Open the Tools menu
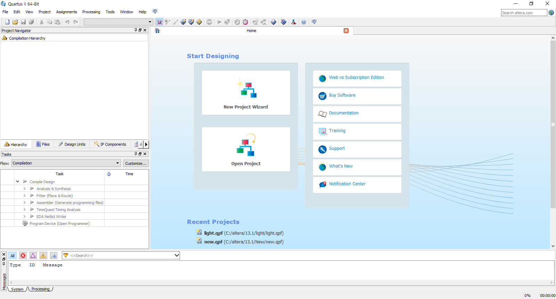Screen dimensions: 556x299 point(110,12)
